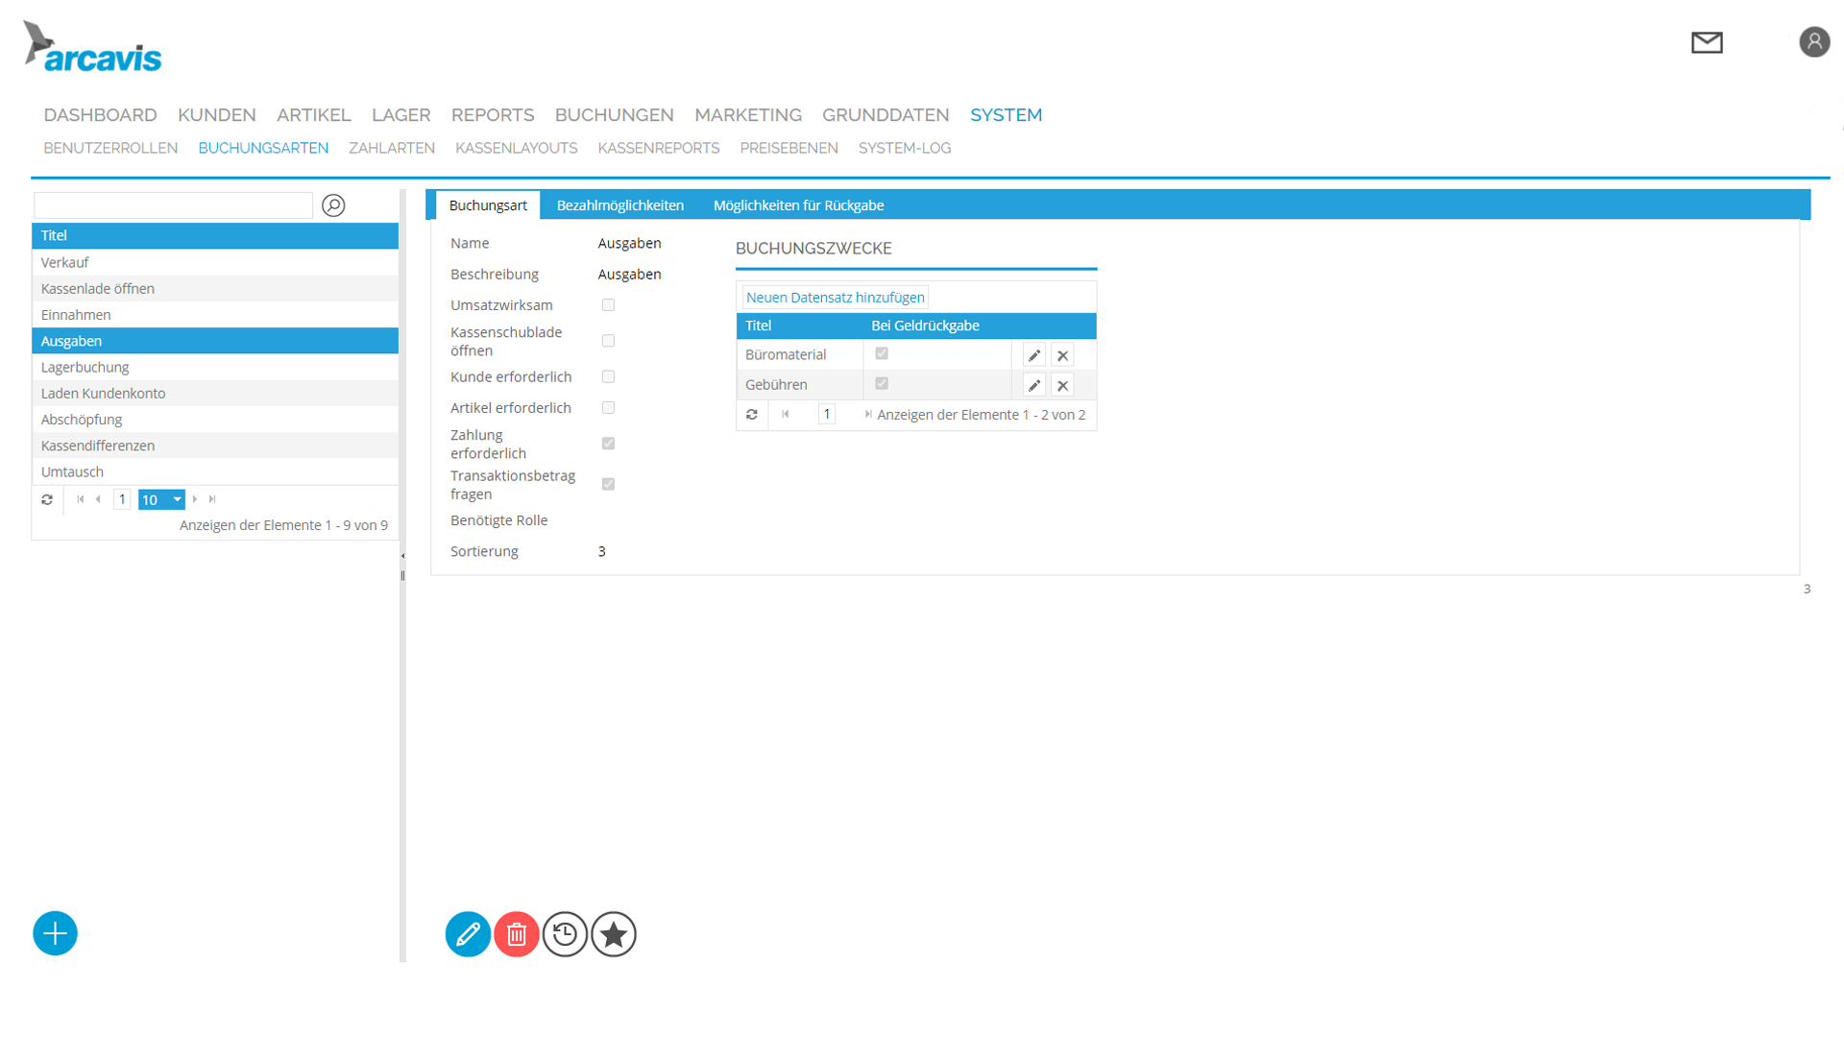Open the LAGER menu
This screenshot has width=1844, height=1037.
(401, 115)
